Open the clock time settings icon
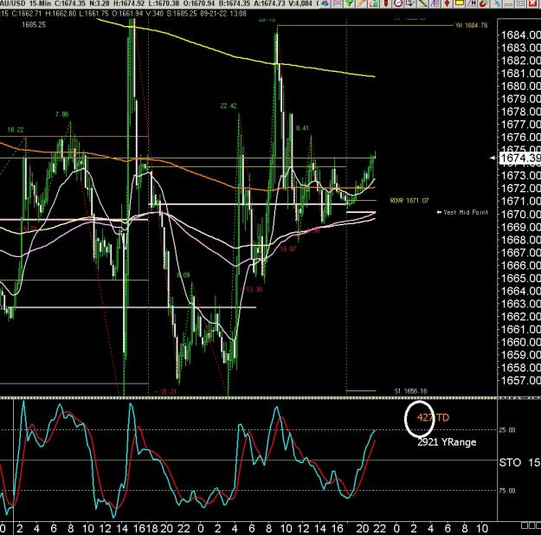Viewport: 541px width, 535px height. (x=398, y=3)
